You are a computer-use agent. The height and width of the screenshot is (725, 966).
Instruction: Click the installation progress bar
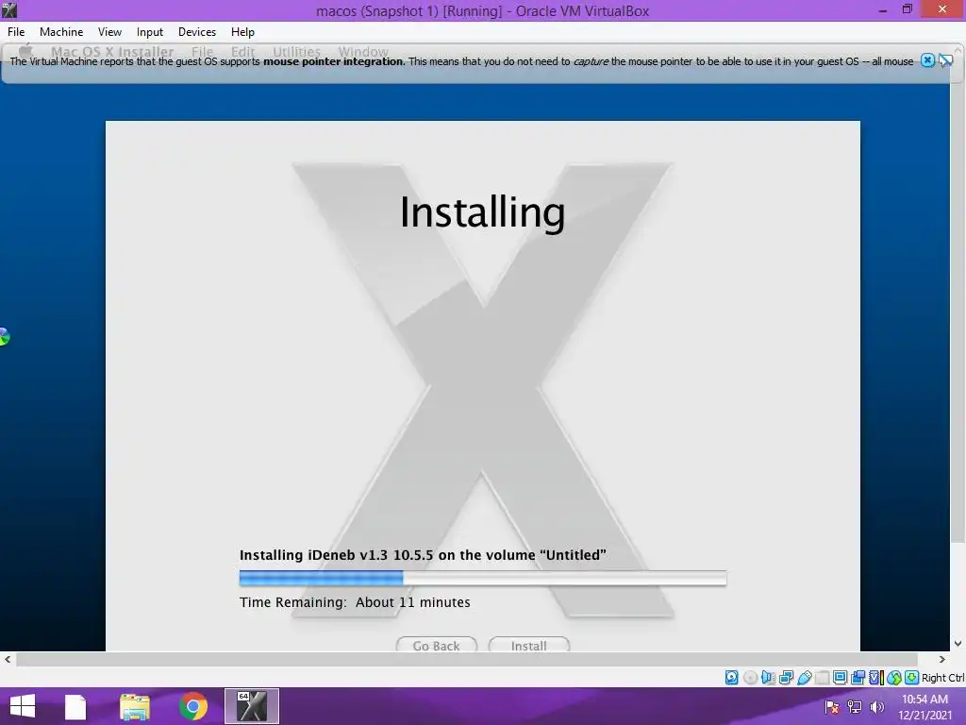coord(483,578)
